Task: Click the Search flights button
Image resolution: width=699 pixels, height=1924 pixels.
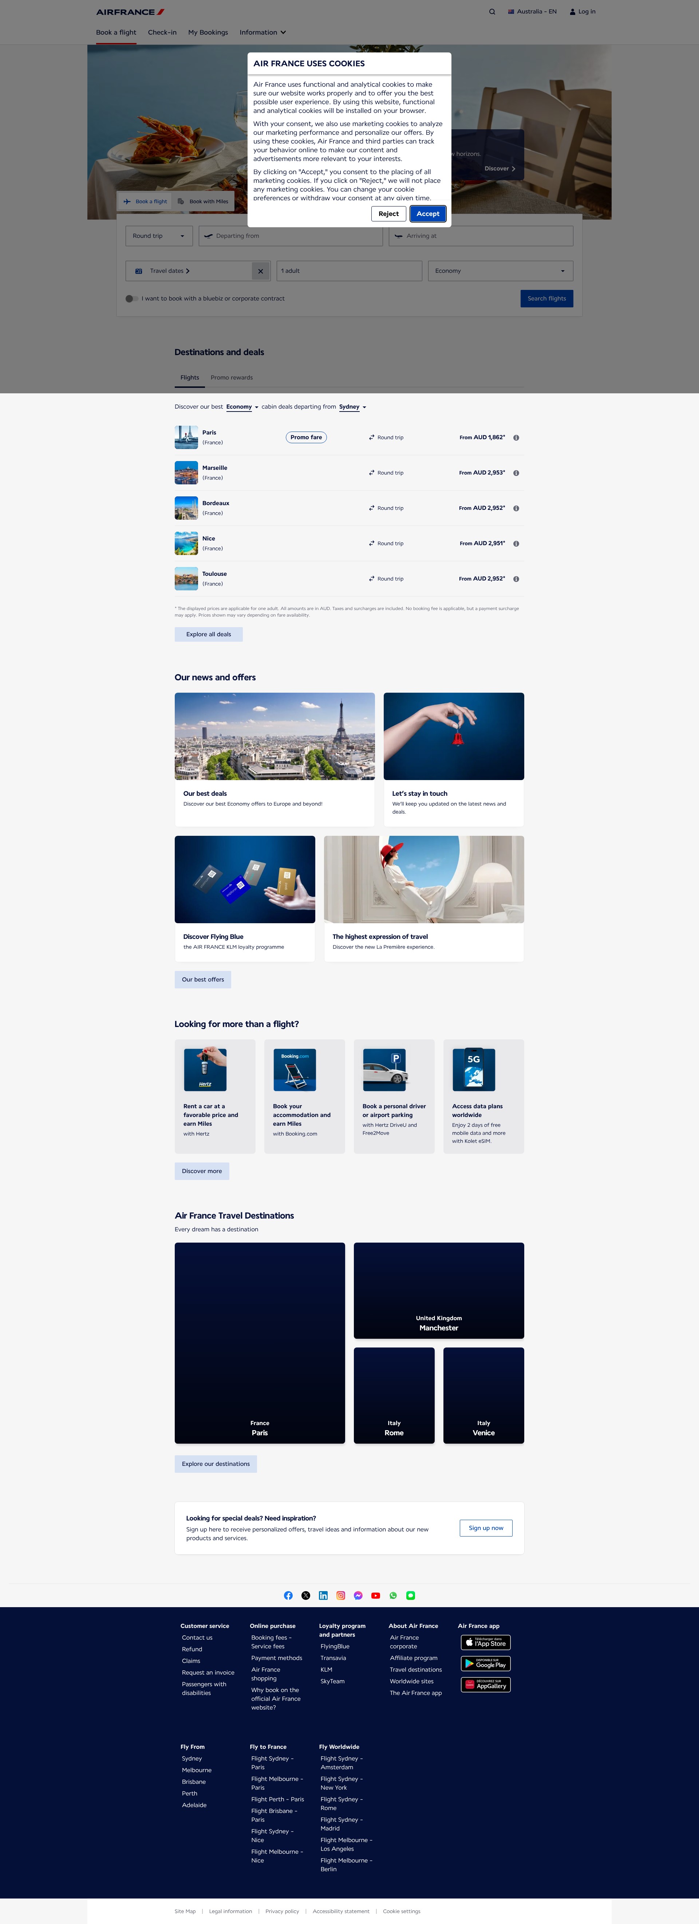Action: tap(547, 299)
